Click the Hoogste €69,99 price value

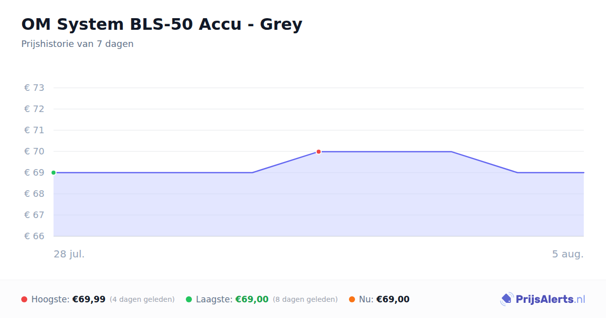pyautogui.click(x=89, y=299)
